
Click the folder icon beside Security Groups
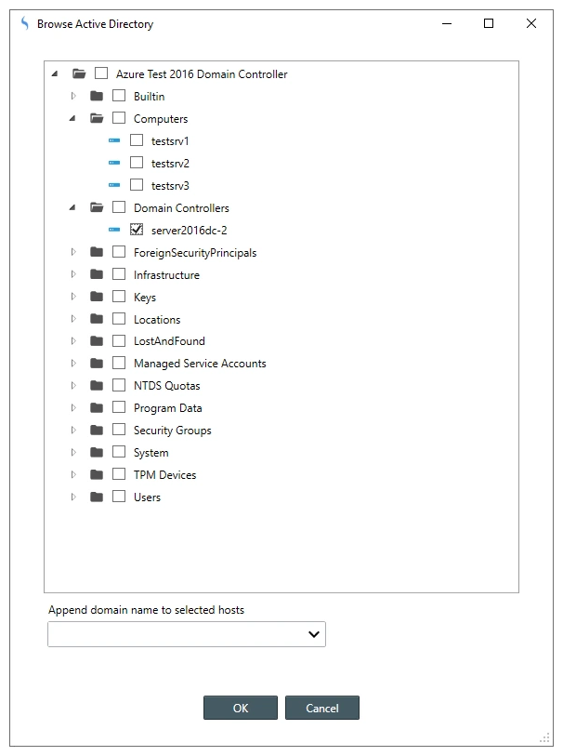tap(97, 431)
